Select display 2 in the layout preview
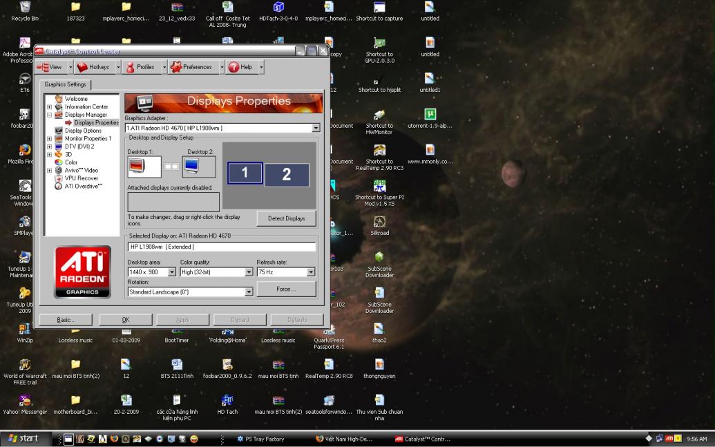The width and height of the screenshot is (715, 447). [x=287, y=175]
